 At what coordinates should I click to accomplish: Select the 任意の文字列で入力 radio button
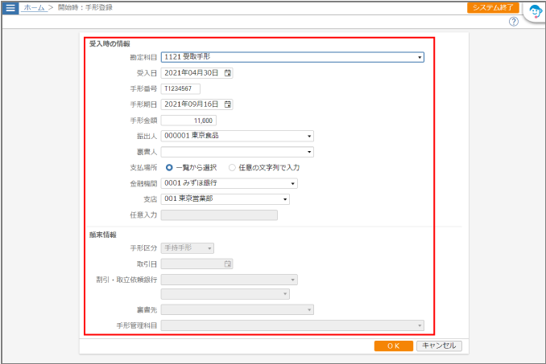click(x=233, y=168)
